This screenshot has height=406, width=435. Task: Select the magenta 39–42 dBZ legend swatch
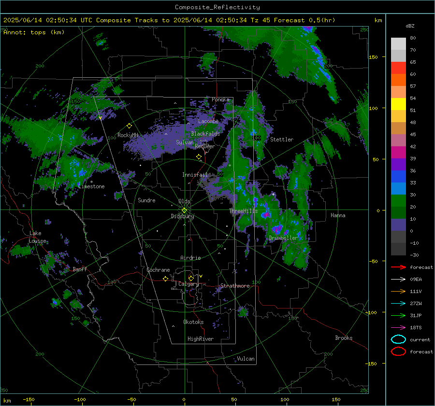(x=398, y=153)
